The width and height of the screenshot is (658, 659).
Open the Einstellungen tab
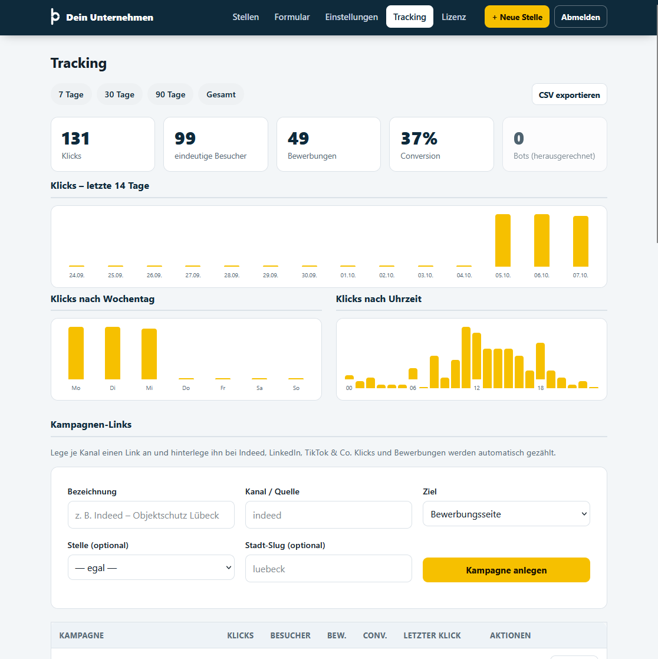(x=351, y=17)
